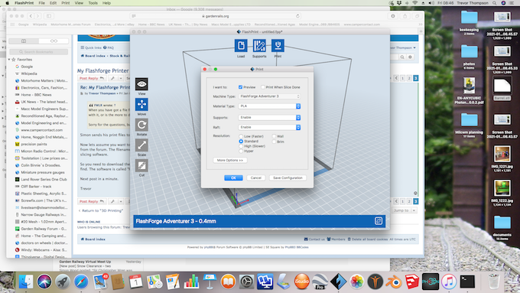Viewport: 520px width, 293px height.
Task: Uncheck the Preview checkbox
Action: [x=240, y=87]
